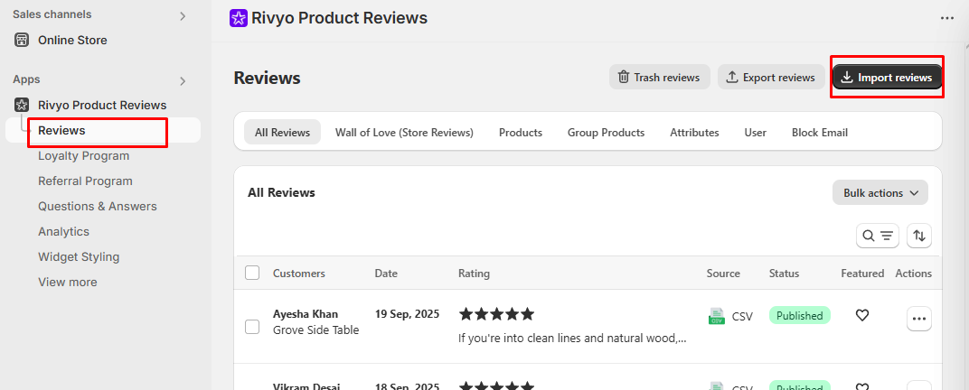Click the five-star rating of Ayesha Khan
This screenshot has height=390, width=969.
point(496,315)
